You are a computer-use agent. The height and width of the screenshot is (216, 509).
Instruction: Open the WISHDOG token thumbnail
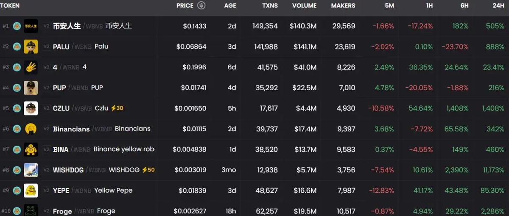31,170
